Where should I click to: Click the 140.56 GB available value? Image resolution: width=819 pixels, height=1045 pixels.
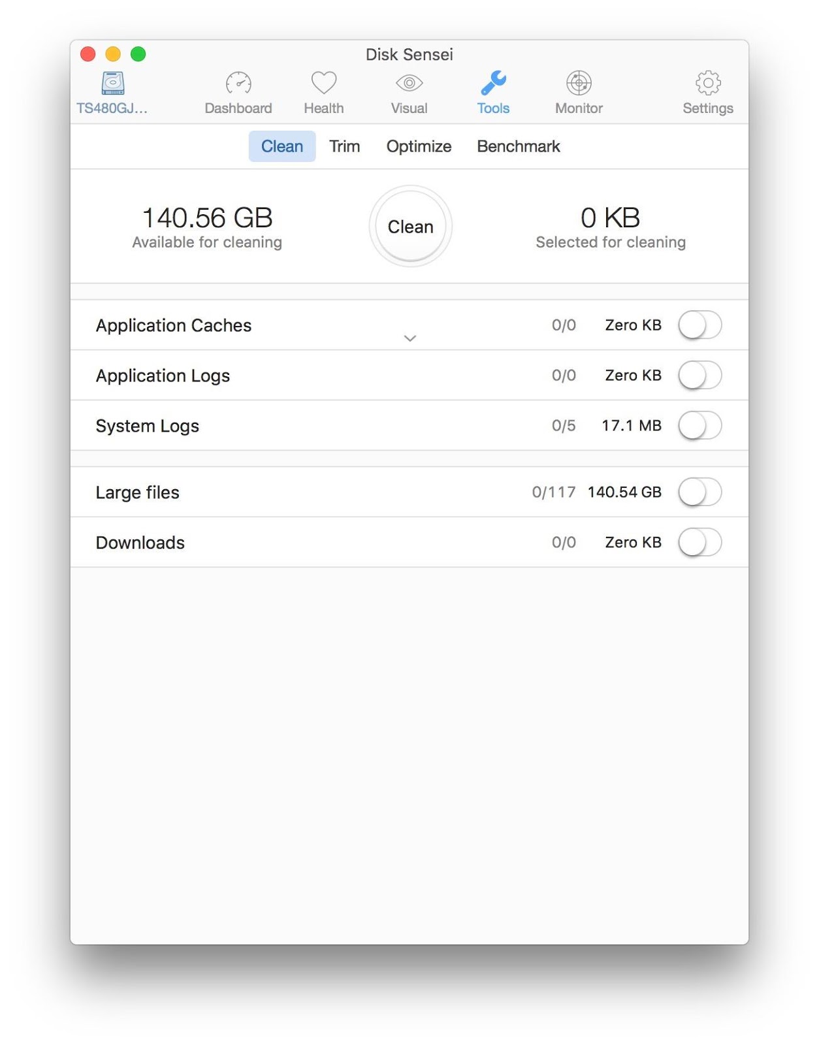click(x=207, y=217)
